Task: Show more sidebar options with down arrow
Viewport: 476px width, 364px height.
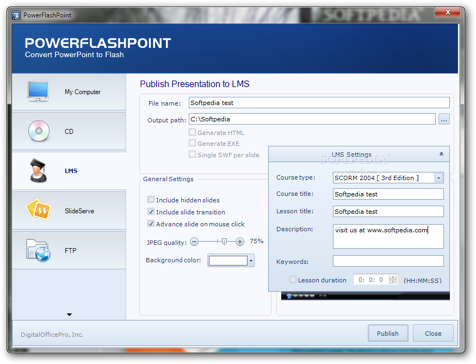Action: coord(69,315)
